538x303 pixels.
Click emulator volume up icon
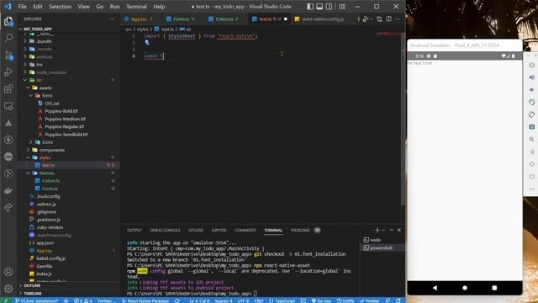click(x=531, y=77)
